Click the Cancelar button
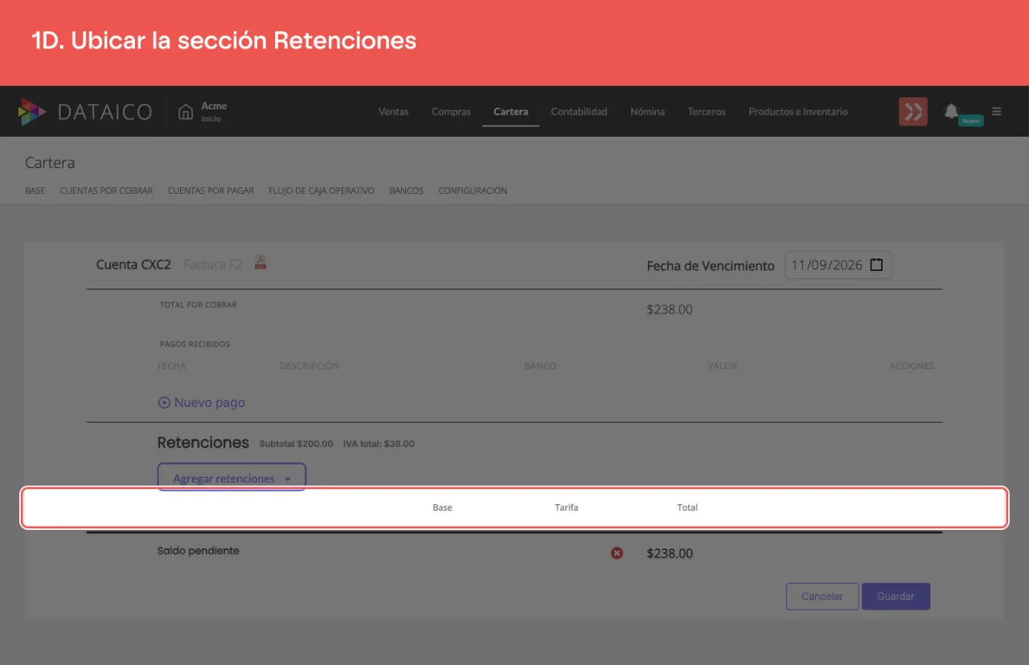 pyautogui.click(x=822, y=597)
